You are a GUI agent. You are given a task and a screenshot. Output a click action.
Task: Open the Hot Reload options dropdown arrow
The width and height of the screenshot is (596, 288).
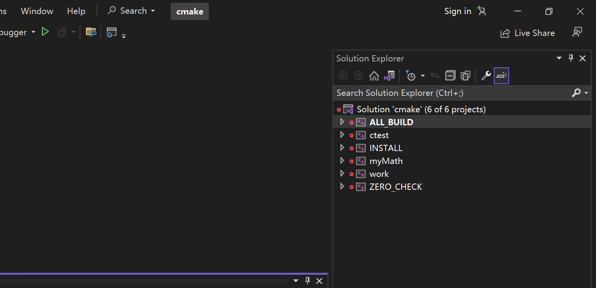coord(73,32)
